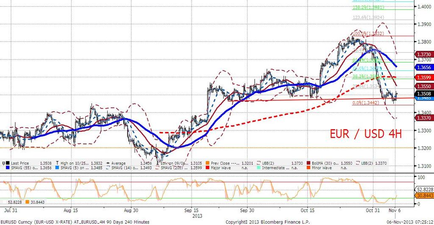Click the Major Wave legend entry
Viewport: 434px width, 225px height.
220,168
